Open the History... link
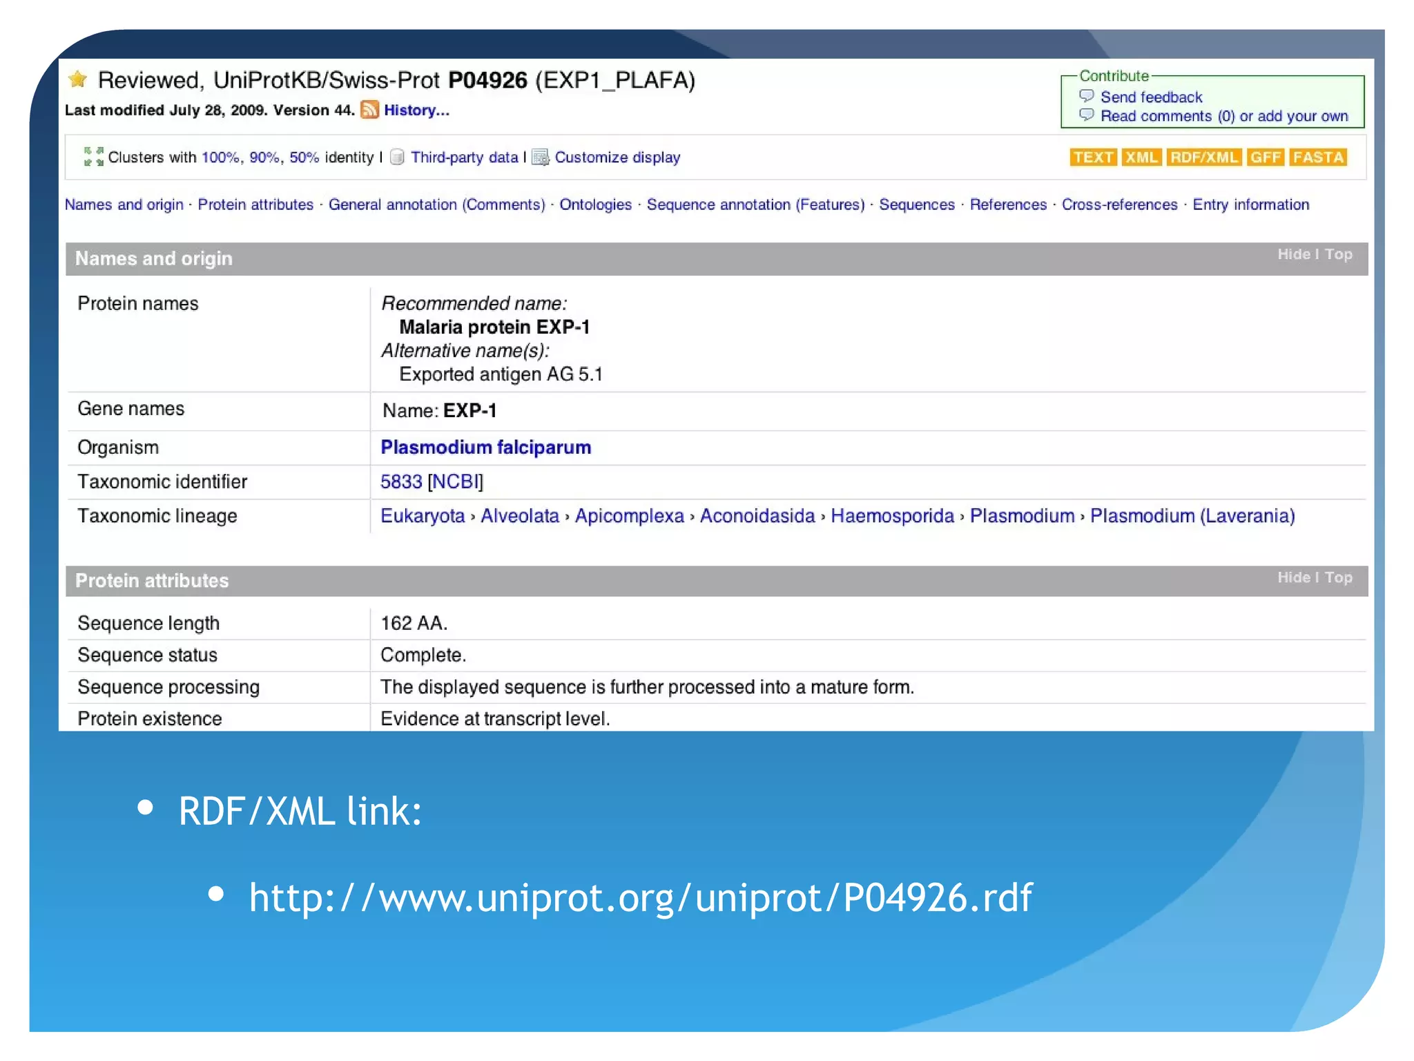1414x1061 pixels. pyautogui.click(x=416, y=111)
